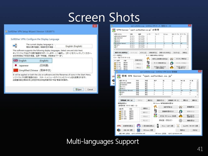
Task: Open OpenVPN / MS-SSTP settings in the Chinese window
Action: [190, 126]
